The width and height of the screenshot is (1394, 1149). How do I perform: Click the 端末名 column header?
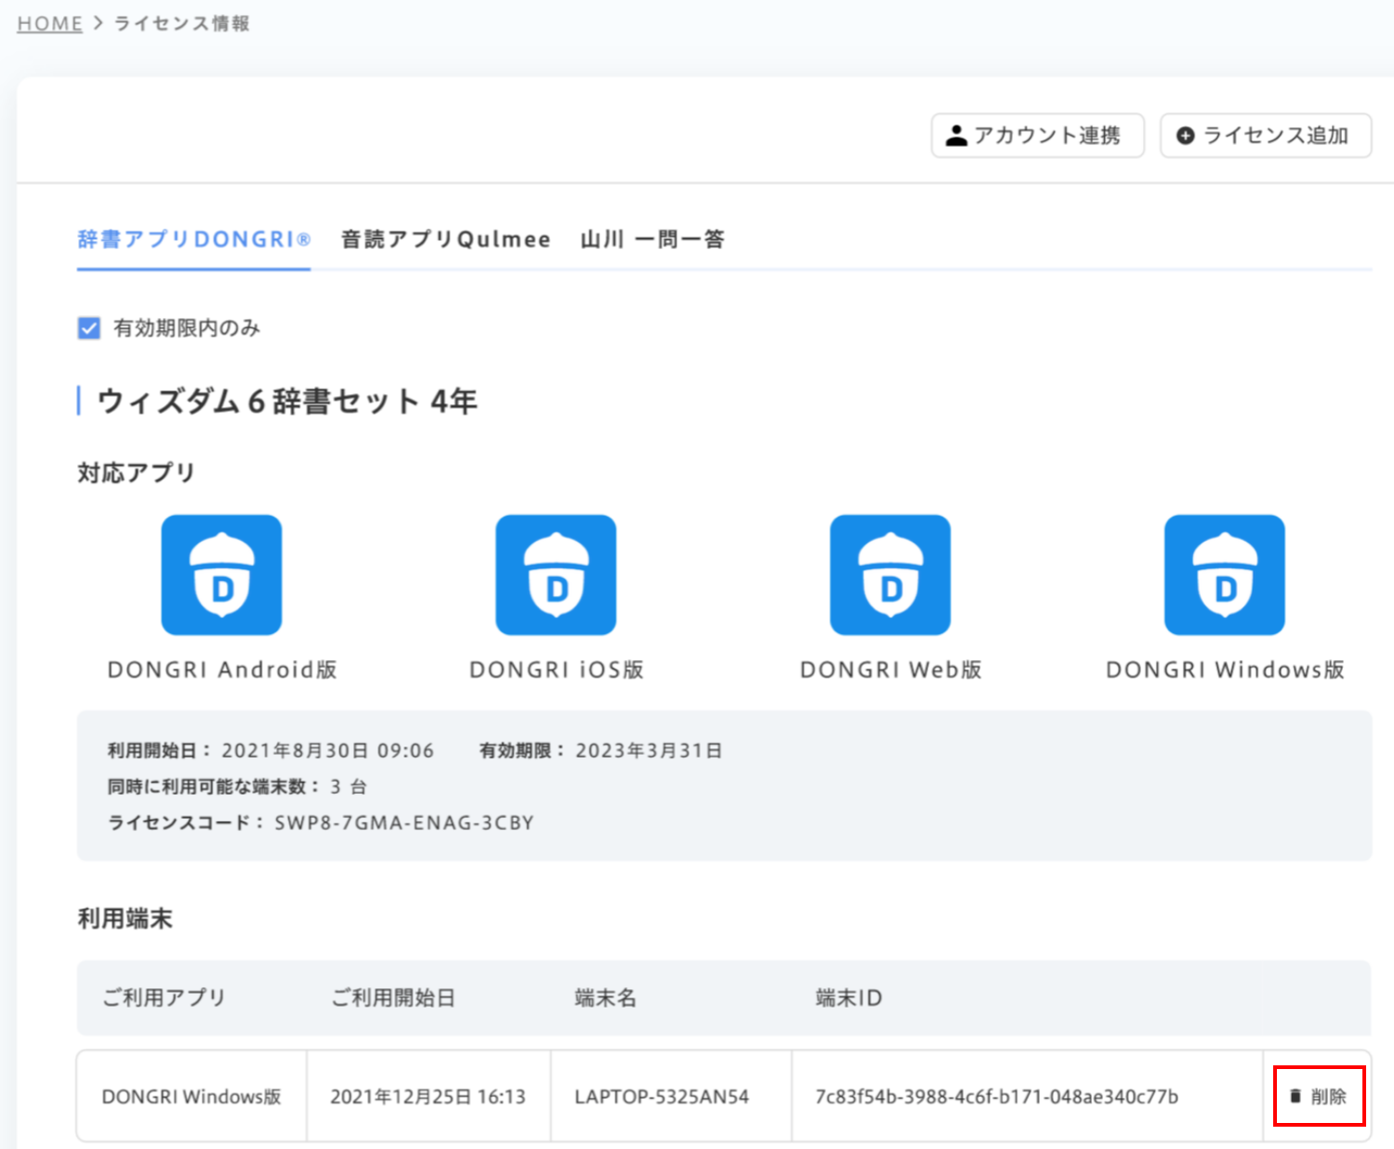[606, 997]
